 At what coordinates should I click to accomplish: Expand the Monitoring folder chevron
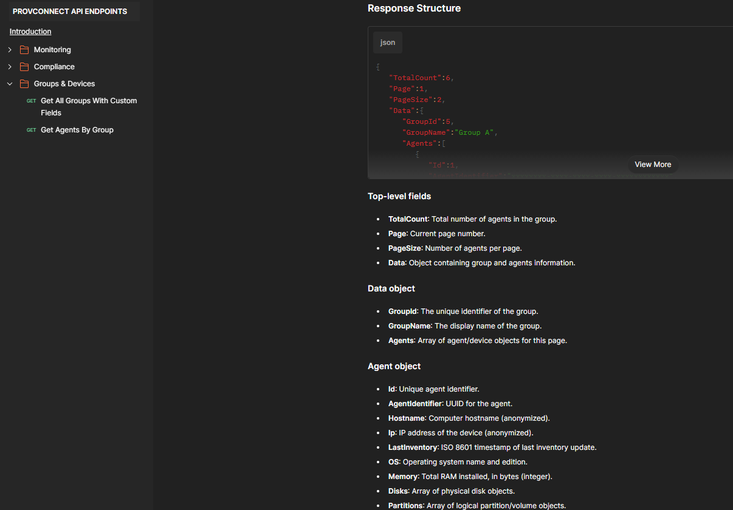[10, 50]
